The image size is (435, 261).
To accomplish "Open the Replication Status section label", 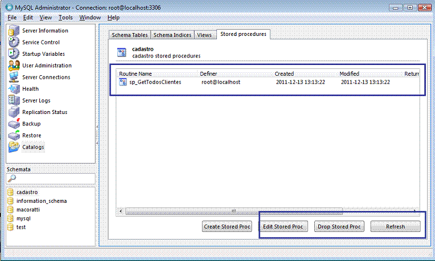I will pos(45,112).
